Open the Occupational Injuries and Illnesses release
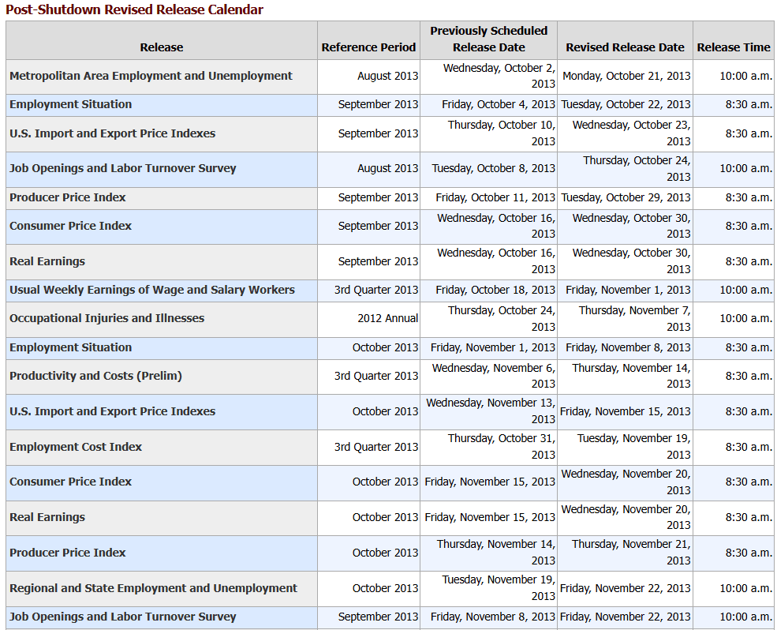The image size is (777, 630). coord(106,318)
